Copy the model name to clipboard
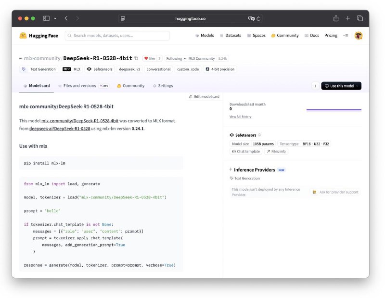The height and width of the screenshot is (298, 385). click(136, 58)
